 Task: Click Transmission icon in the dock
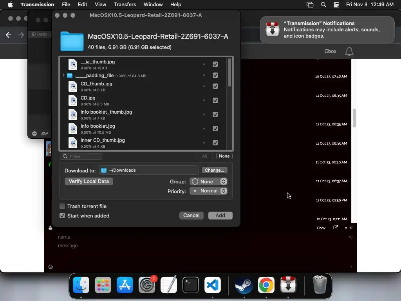tap(288, 285)
